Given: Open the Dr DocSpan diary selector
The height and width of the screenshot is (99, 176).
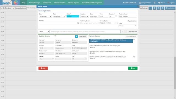Looking at the screenshot, I should point(6,8).
